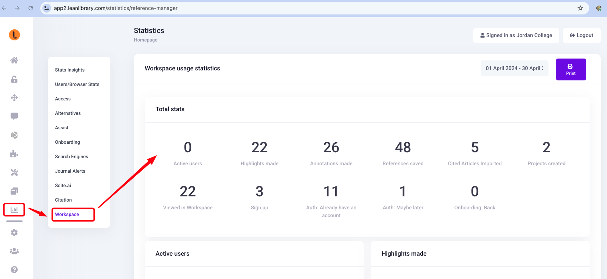Open the stacked pages sidebar icon
Image resolution: width=607 pixels, height=279 pixels.
pyautogui.click(x=14, y=191)
